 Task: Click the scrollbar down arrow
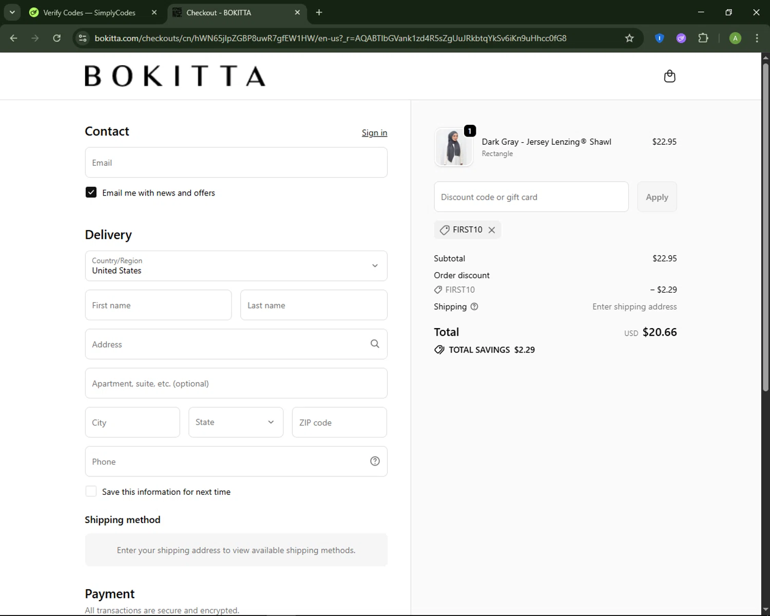pos(765,609)
